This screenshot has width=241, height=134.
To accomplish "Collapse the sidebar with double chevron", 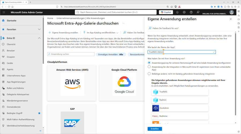I will (x=40, y=131).
